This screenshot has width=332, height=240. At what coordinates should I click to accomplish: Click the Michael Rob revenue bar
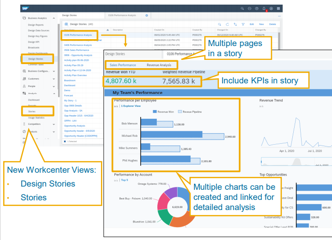(172, 135)
